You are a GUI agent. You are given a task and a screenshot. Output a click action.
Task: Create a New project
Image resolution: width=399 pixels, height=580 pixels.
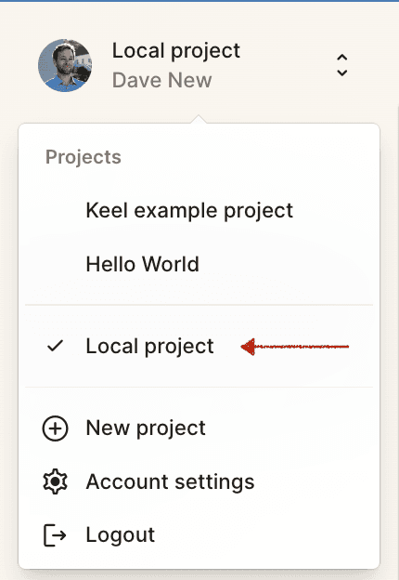(199, 428)
